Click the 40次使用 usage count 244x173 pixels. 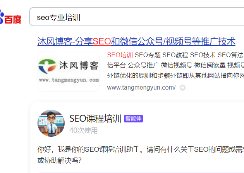(83, 131)
